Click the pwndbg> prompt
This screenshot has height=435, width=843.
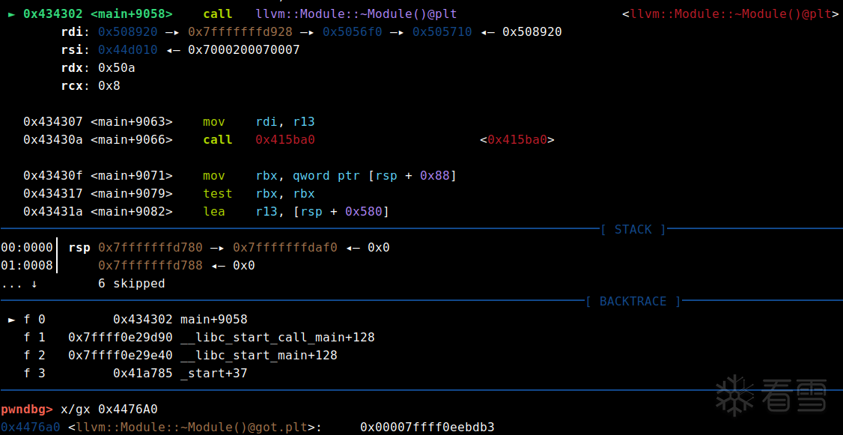(x=27, y=409)
